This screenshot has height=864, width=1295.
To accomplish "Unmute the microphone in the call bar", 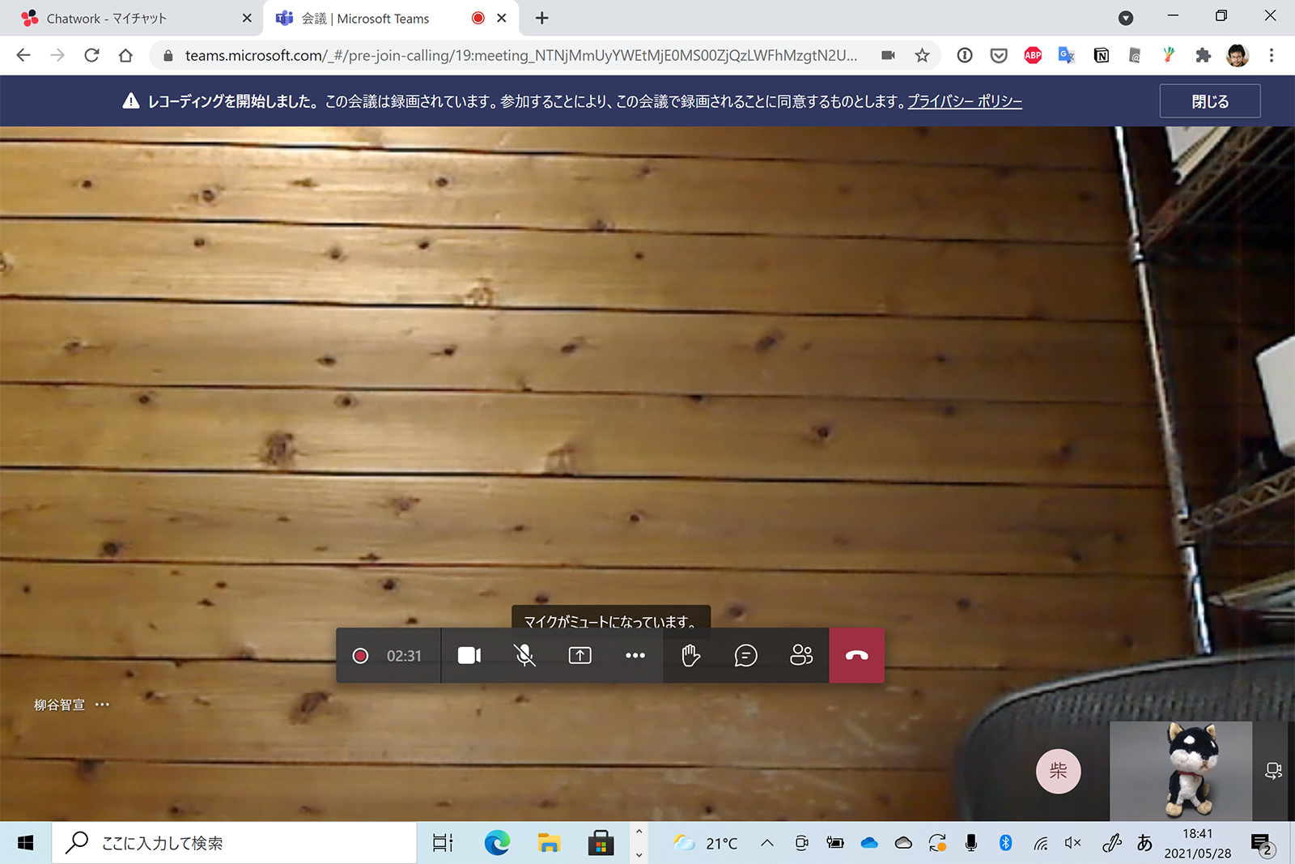I will 525,655.
